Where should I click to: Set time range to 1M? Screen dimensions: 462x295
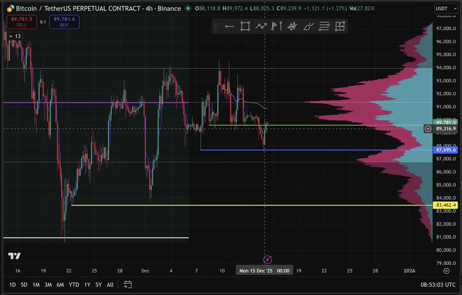pos(36,284)
